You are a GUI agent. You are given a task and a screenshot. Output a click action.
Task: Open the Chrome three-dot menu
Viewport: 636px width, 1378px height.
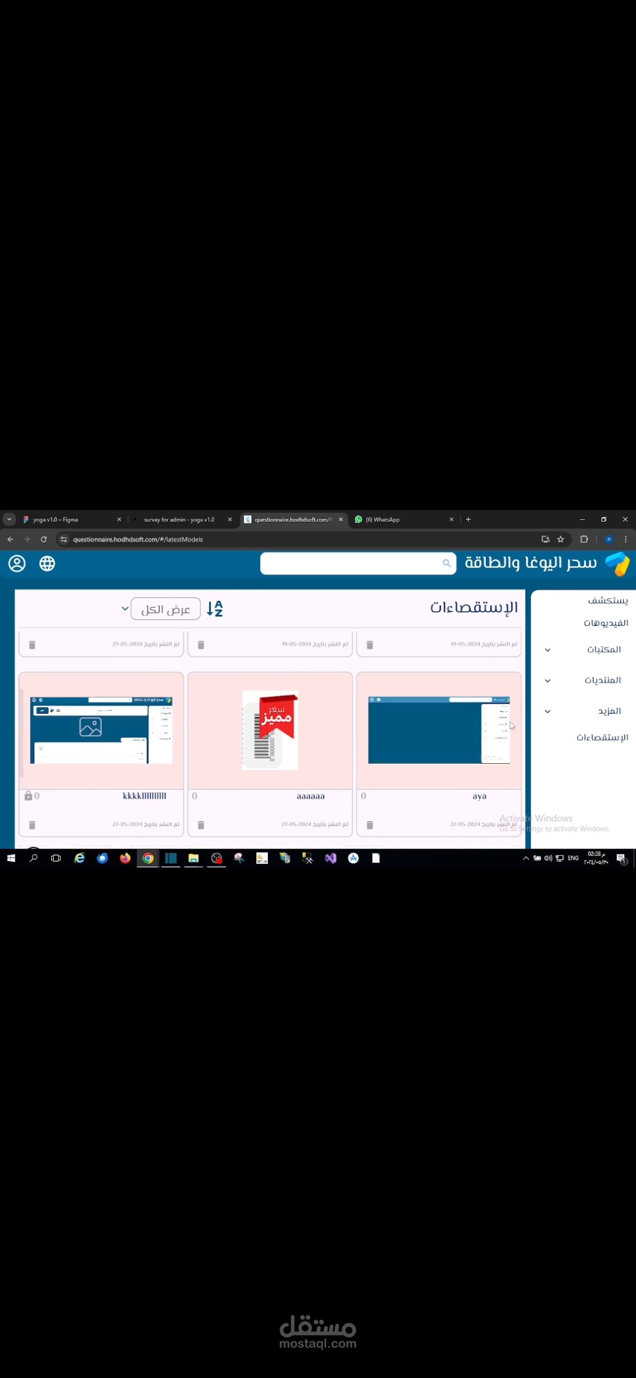click(x=625, y=539)
